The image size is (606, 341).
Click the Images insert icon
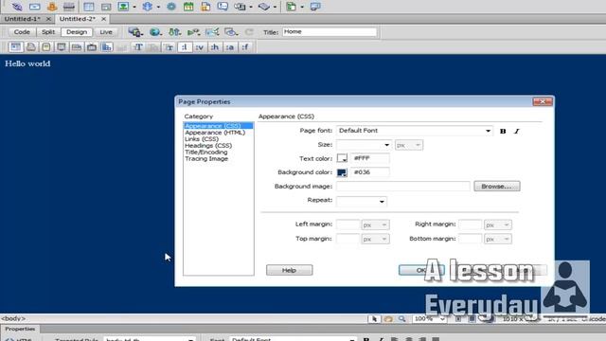point(123,7)
